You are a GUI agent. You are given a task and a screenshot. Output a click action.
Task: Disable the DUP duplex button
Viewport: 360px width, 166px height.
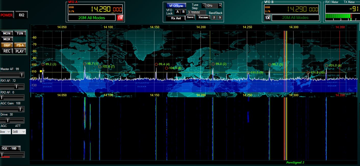click(x=7, y=45)
